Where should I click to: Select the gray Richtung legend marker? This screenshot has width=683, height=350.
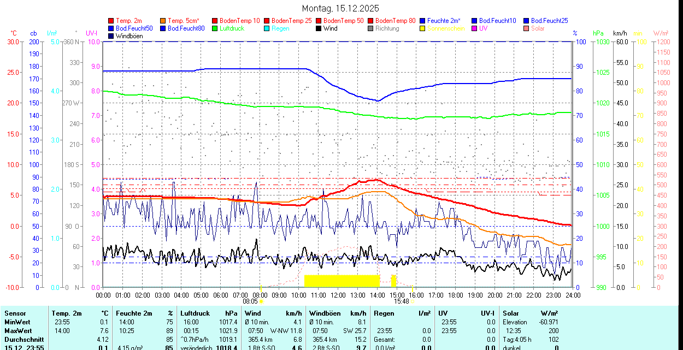pos(371,28)
